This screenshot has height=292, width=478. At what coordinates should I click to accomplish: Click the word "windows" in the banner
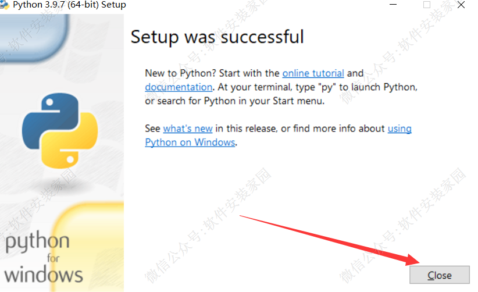[44, 273]
